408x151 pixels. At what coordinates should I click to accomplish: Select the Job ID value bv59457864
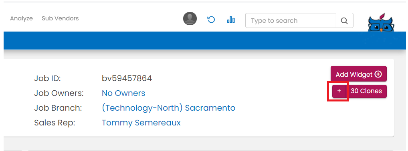pyautogui.click(x=127, y=78)
